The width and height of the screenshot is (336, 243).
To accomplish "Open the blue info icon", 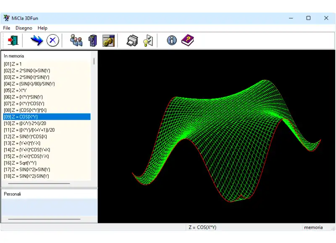I will click(172, 40).
